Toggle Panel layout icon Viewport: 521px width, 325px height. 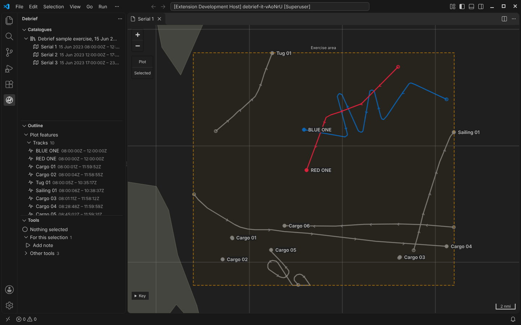pyautogui.click(x=471, y=6)
